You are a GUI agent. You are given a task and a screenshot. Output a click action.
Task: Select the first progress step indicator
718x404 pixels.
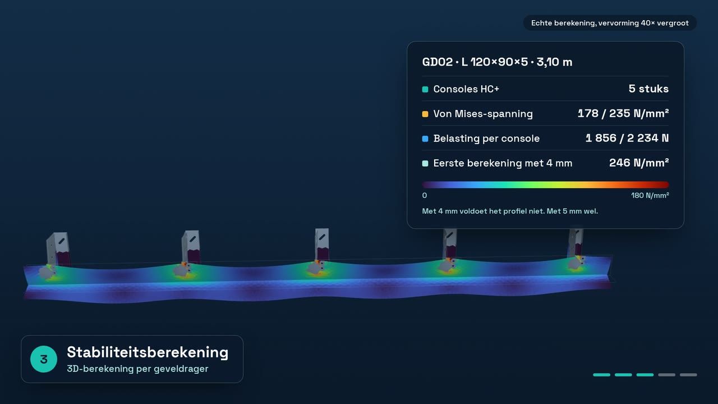(602, 375)
